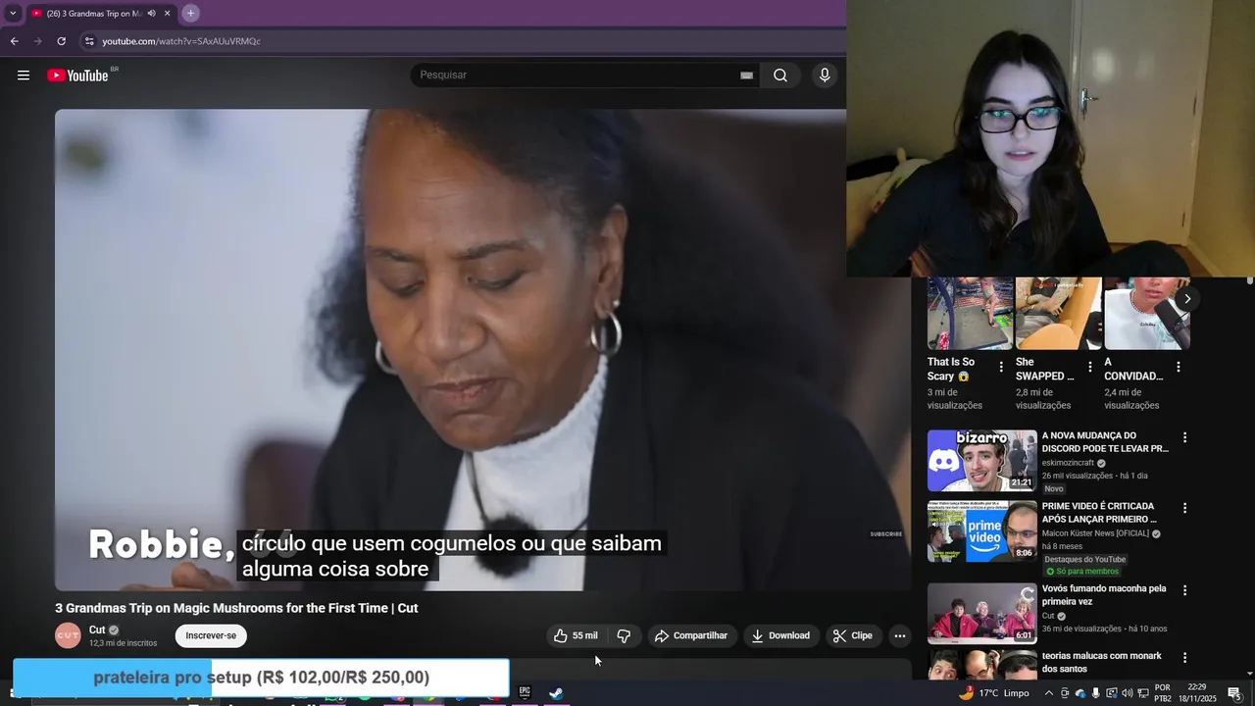Open more actions three-dot menu under video
The width and height of the screenshot is (1255, 706).
(900, 635)
